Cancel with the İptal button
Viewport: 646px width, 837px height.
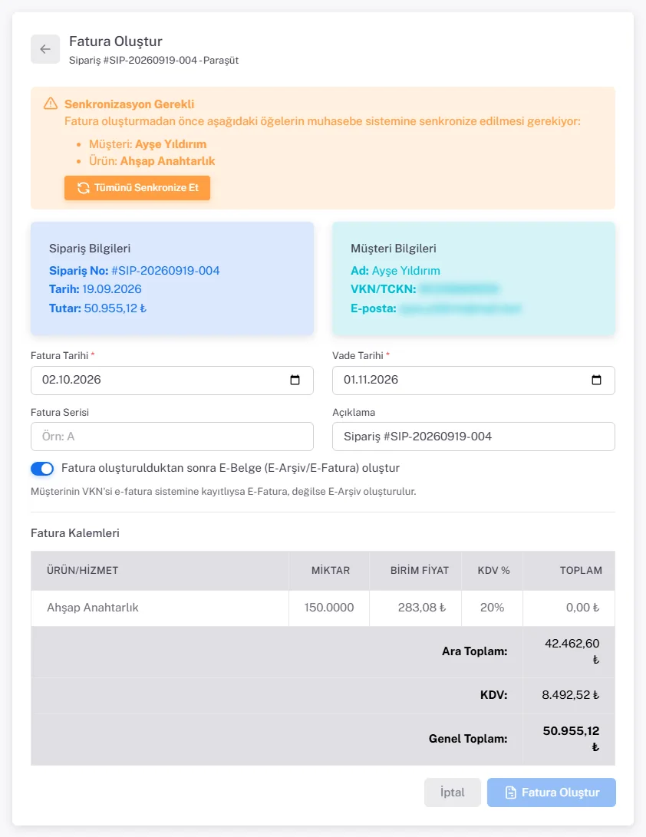452,793
